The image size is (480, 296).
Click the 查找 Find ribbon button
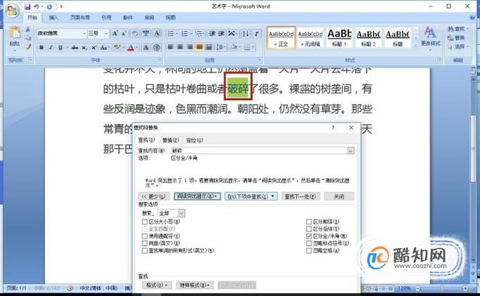(457, 29)
